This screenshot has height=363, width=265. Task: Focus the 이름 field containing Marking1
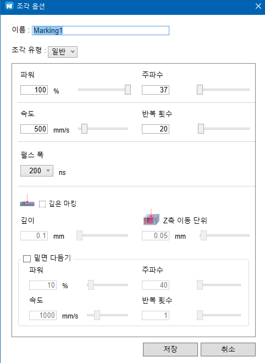[x=101, y=30]
